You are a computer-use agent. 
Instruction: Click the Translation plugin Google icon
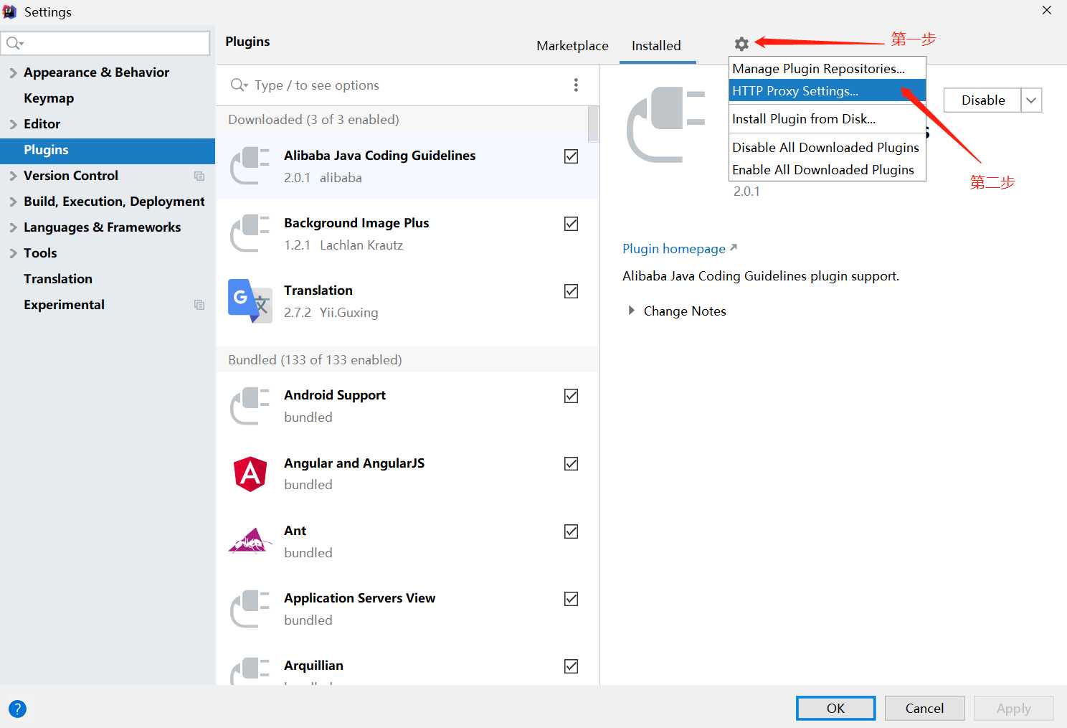click(x=250, y=301)
